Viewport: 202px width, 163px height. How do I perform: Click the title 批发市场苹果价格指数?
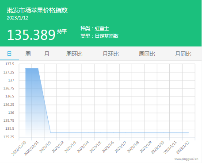pos(37,10)
